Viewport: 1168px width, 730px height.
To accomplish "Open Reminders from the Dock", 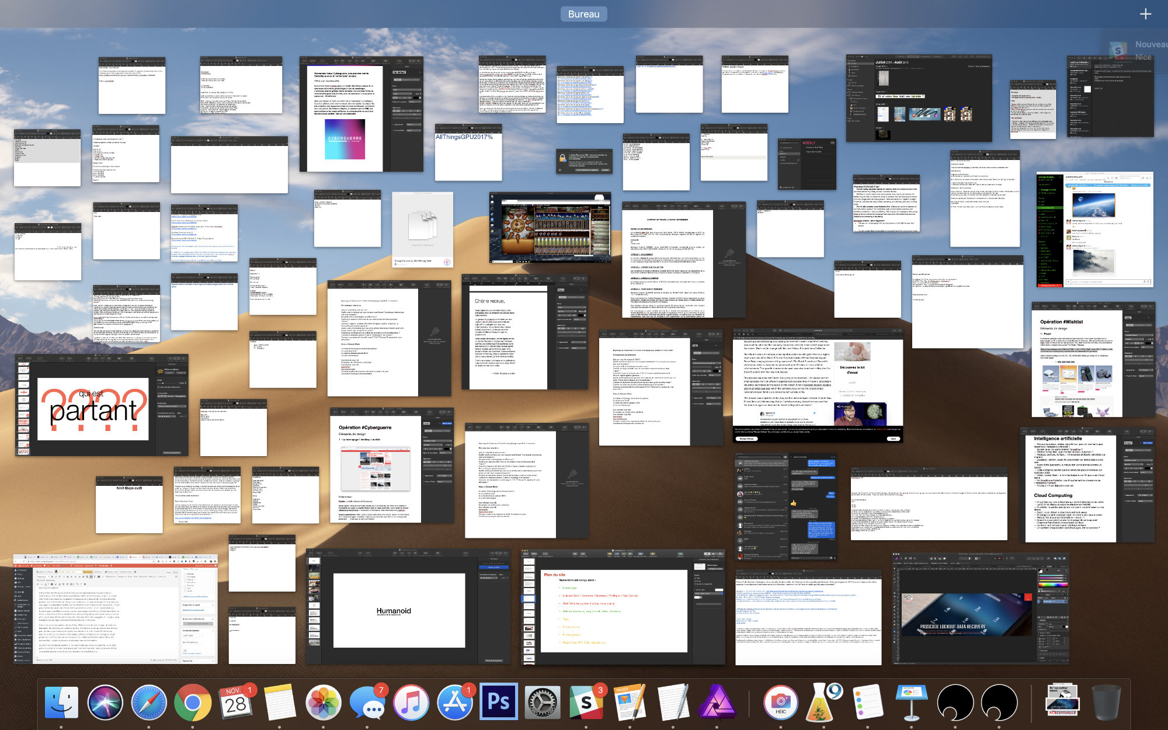I will click(867, 703).
